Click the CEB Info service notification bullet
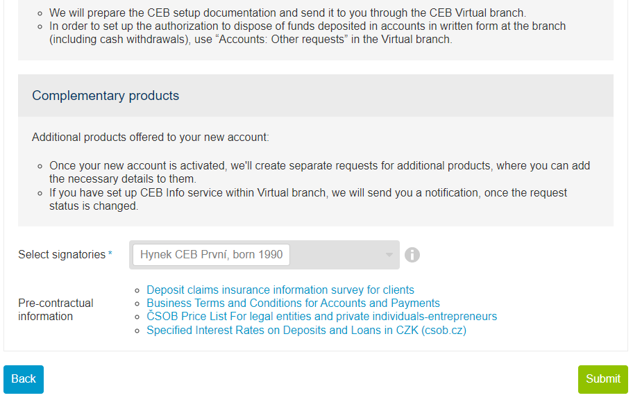This screenshot has width=633, height=400. coord(308,199)
